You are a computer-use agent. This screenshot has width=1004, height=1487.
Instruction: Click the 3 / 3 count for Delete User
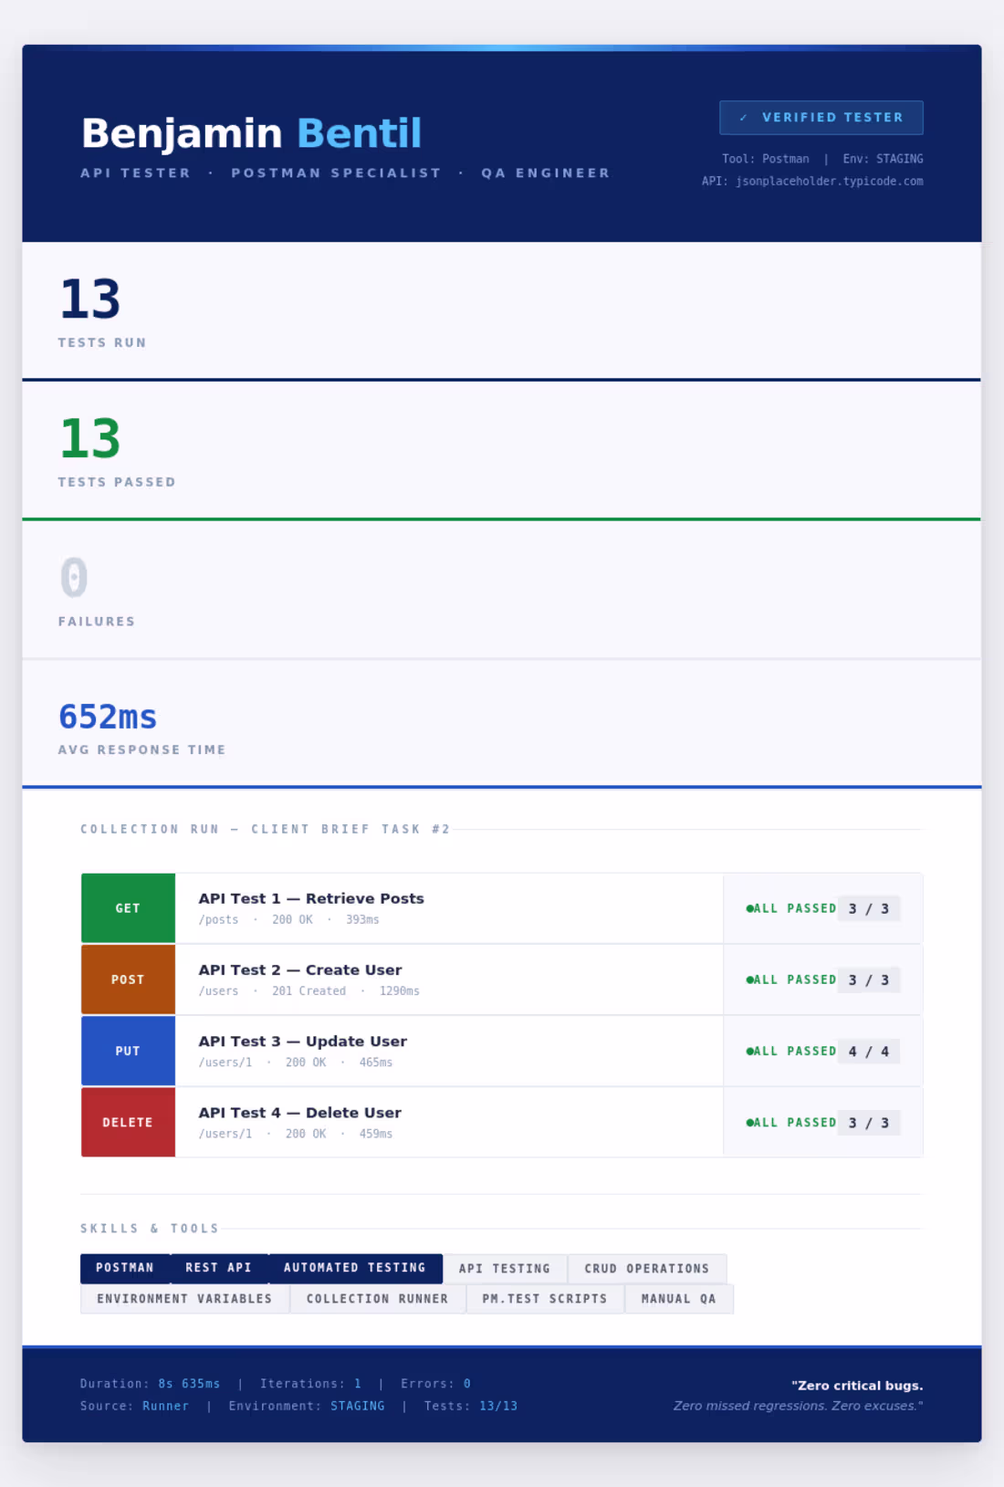[x=869, y=1122]
